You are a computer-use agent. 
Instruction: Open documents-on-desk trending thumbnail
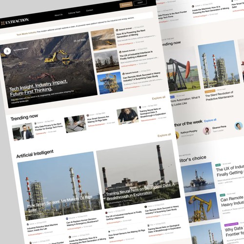click(75, 124)
